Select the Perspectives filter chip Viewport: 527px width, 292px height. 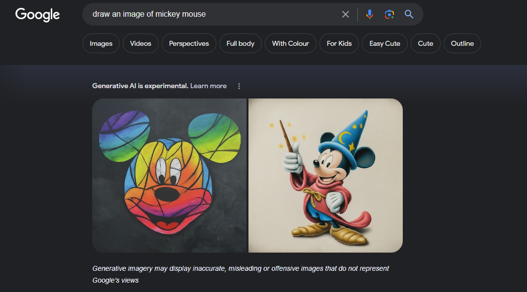(189, 43)
